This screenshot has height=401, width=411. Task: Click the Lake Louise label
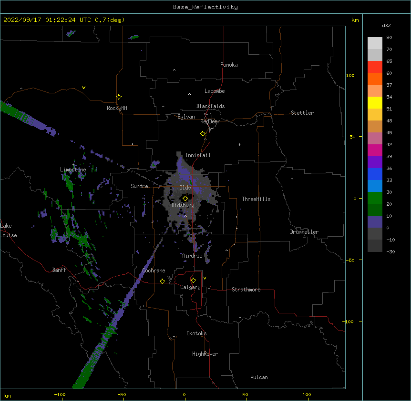pyautogui.click(x=9, y=231)
